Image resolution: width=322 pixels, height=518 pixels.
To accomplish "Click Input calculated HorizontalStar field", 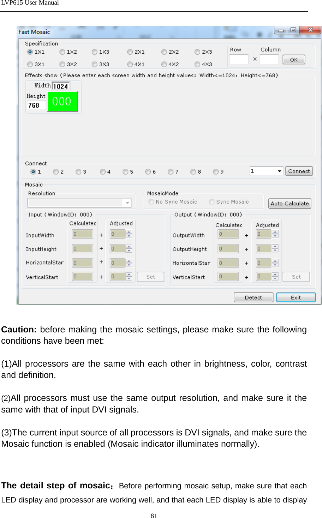I will [83, 263].
